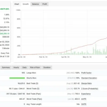The image size is (107, 107).
Task: Click the Shorts Won label
Action: tap(32, 78)
